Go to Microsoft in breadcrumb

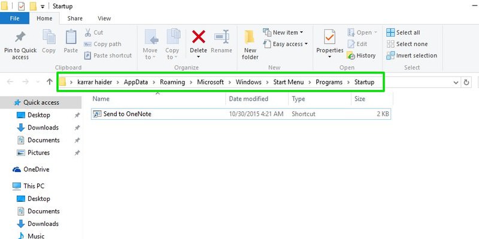coord(211,82)
